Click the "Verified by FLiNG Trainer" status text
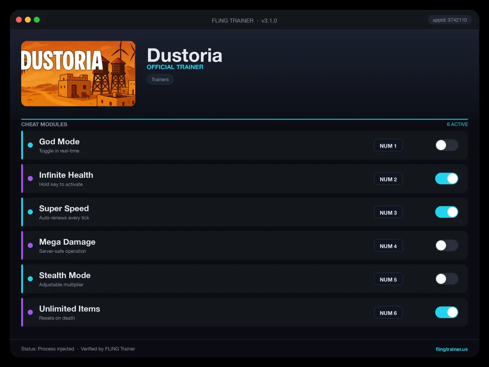 click(x=108, y=349)
